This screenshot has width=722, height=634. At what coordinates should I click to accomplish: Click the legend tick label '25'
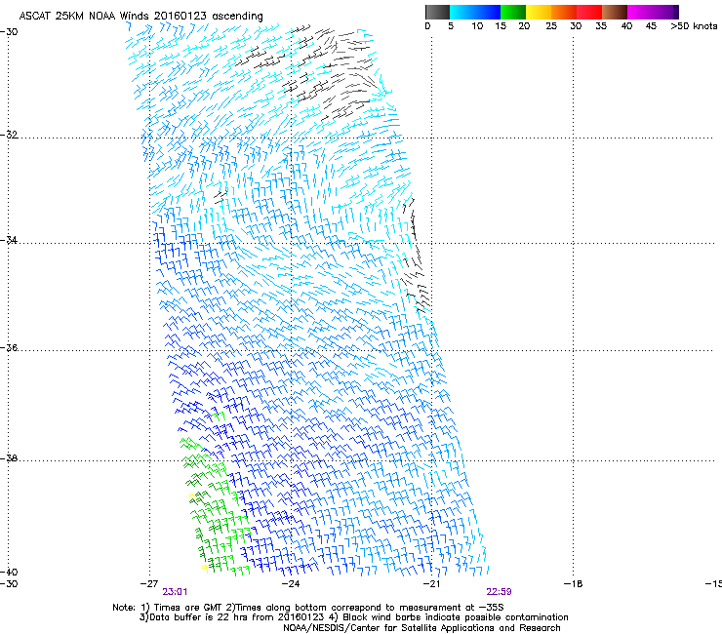click(x=551, y=25)
